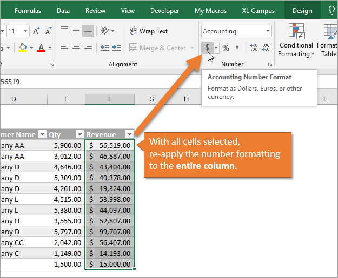Click the Merge & Center button
338x278 pixels.
[x=158, y=48]
